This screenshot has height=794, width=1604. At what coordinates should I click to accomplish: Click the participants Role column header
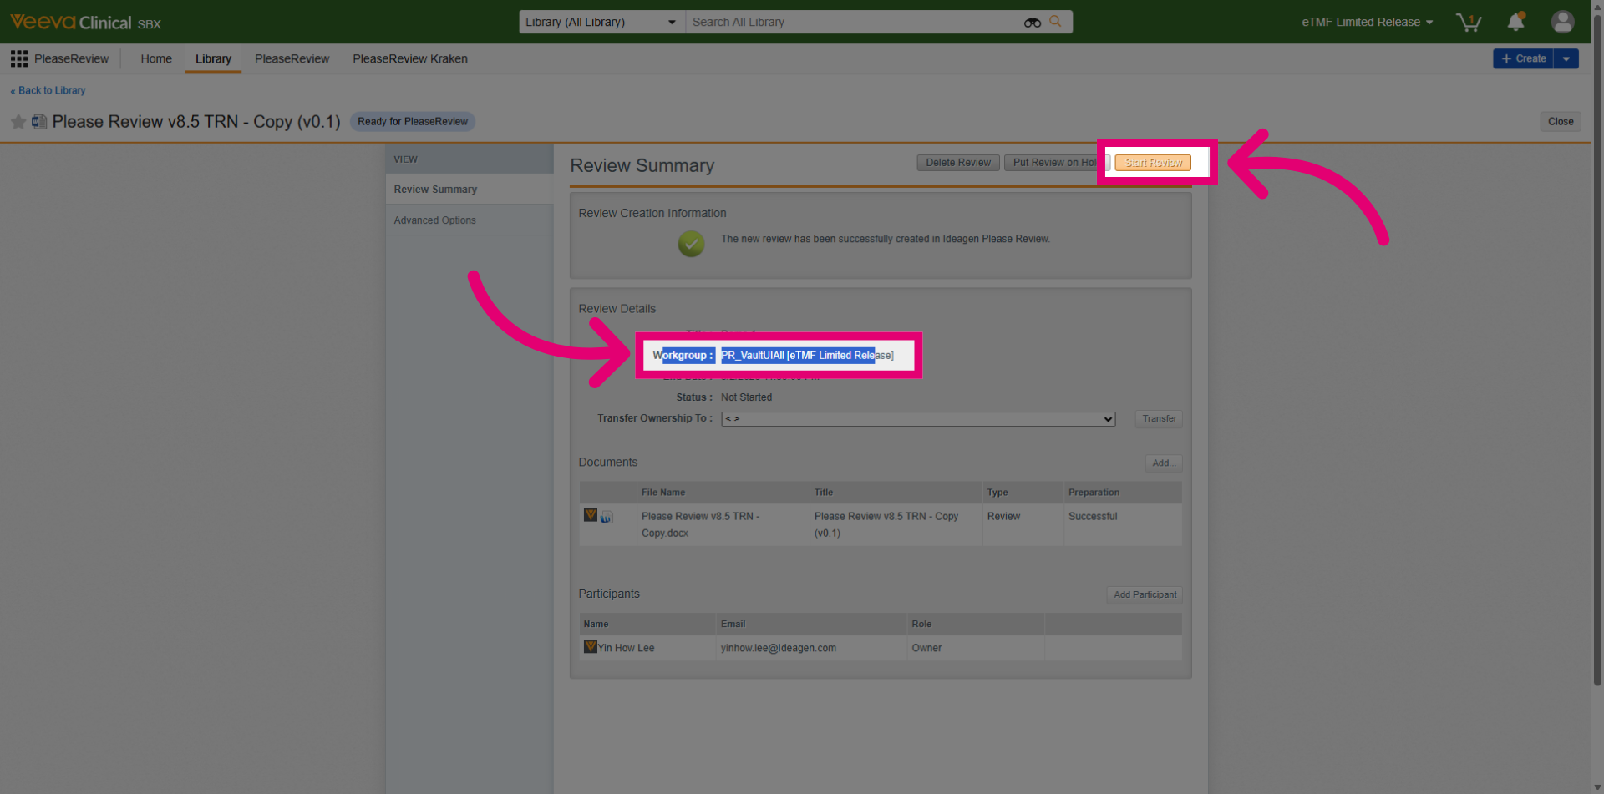click(x=976, y=625)
